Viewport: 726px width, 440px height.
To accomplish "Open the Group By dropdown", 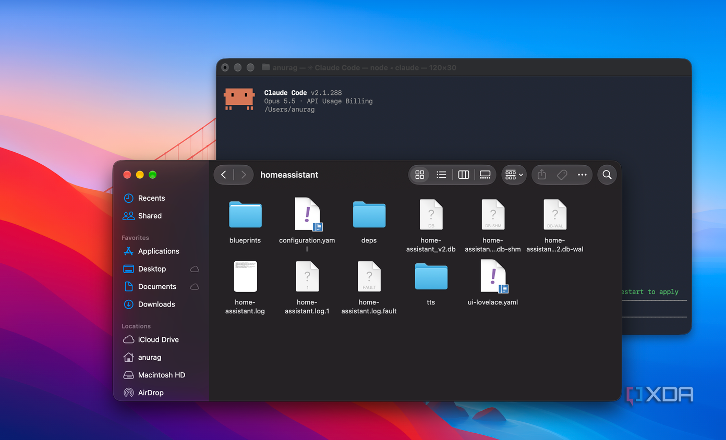I will (x=514, y=175).
